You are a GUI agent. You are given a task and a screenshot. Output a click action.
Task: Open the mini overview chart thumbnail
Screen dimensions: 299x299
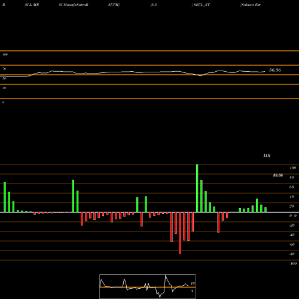[x=148, y=286]
